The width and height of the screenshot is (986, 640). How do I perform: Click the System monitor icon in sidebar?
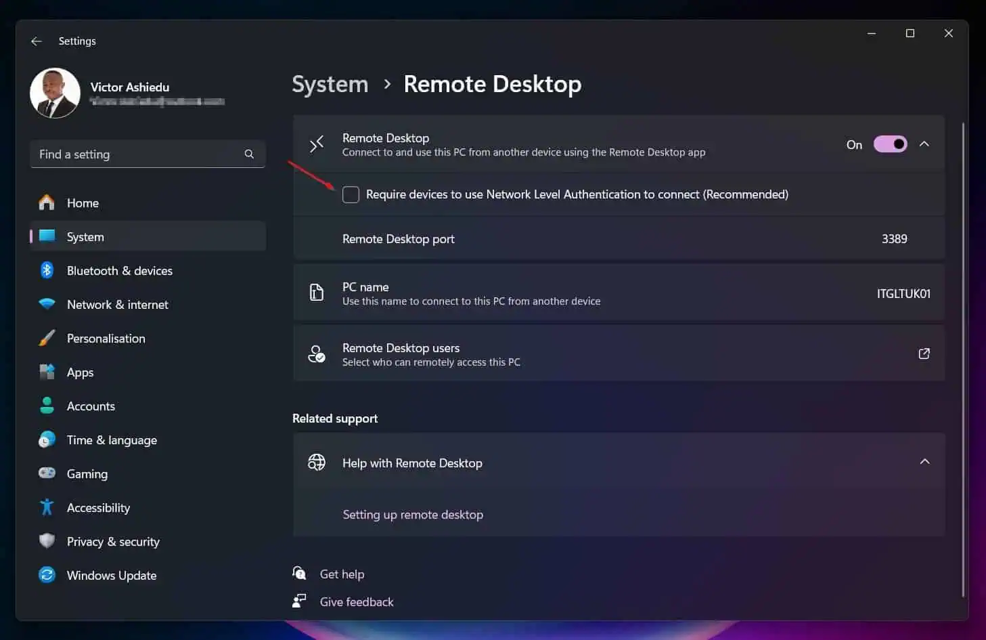coord(47,236)
